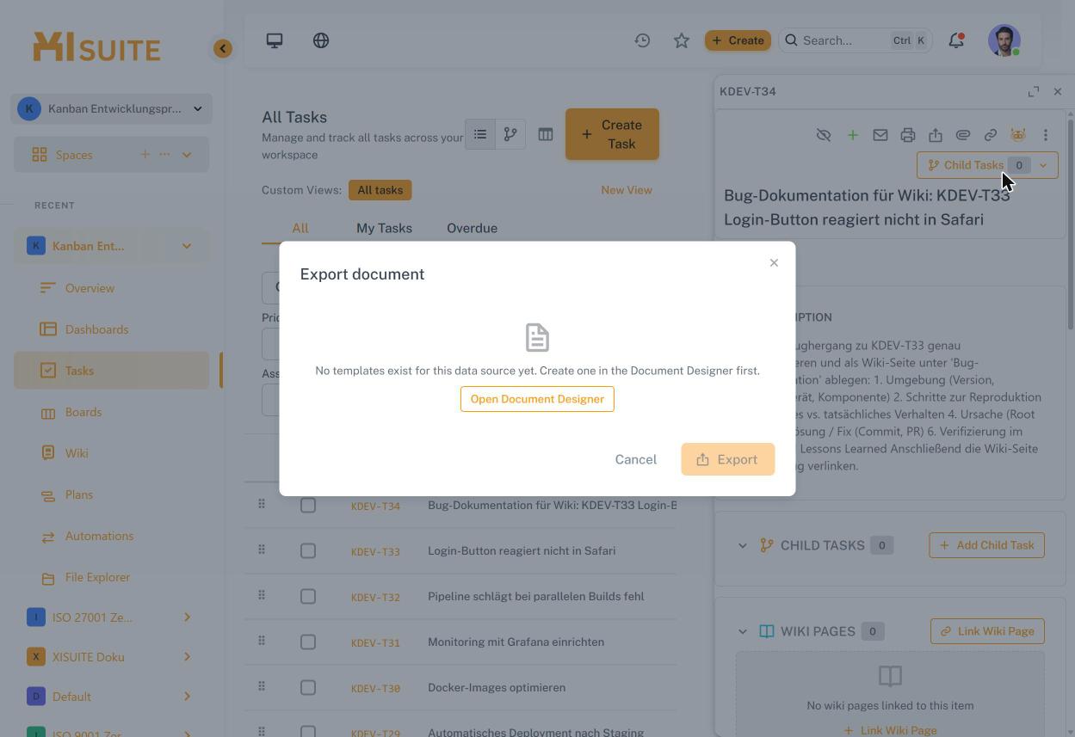This screenshot has height=737, width=1075.
Task: Expand the Spaces chevron
Action: (x=187, y=155)
